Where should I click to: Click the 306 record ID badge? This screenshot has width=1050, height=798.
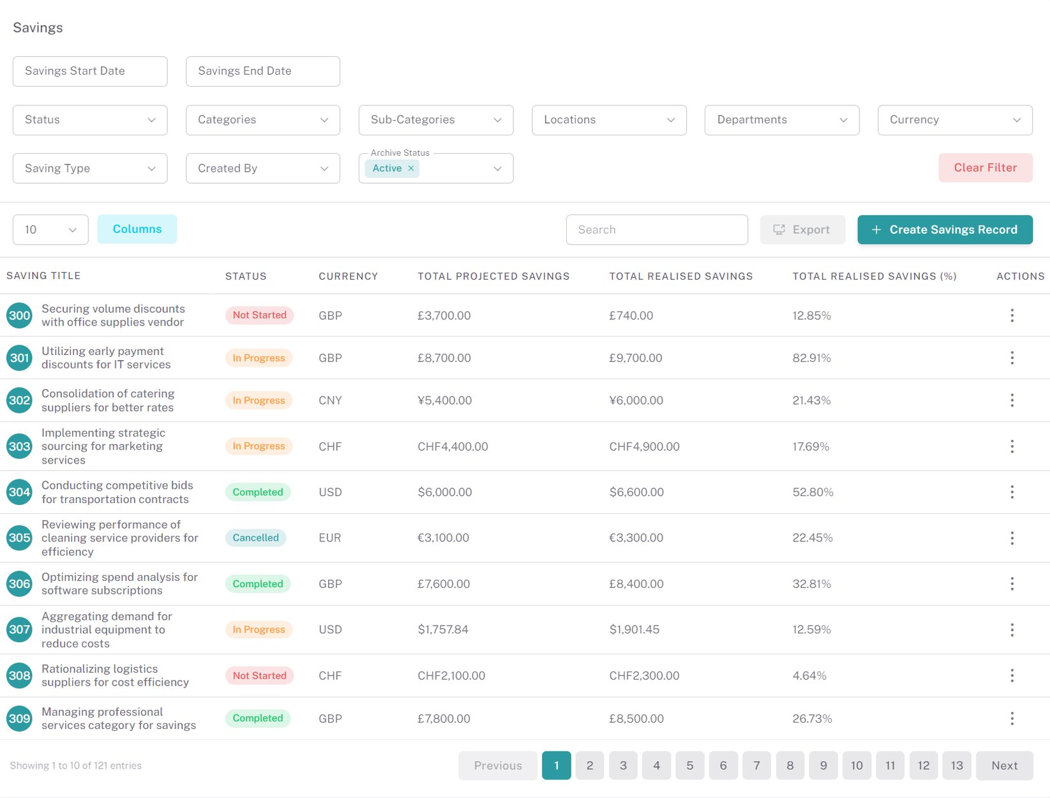coord(19,583)
